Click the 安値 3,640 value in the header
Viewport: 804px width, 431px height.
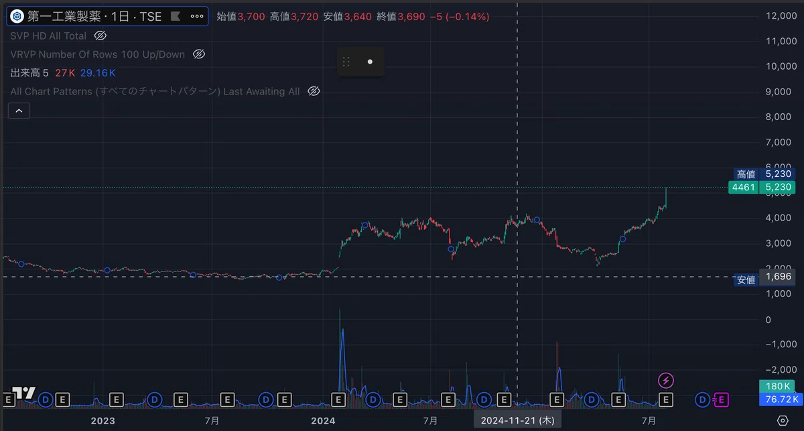pos(348,16)
